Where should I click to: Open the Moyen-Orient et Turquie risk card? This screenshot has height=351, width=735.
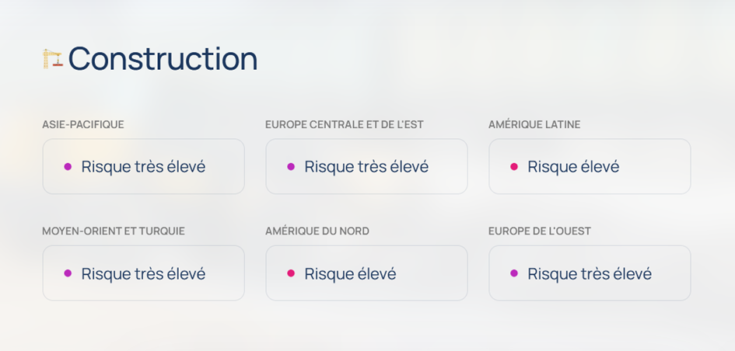[143, 273]
